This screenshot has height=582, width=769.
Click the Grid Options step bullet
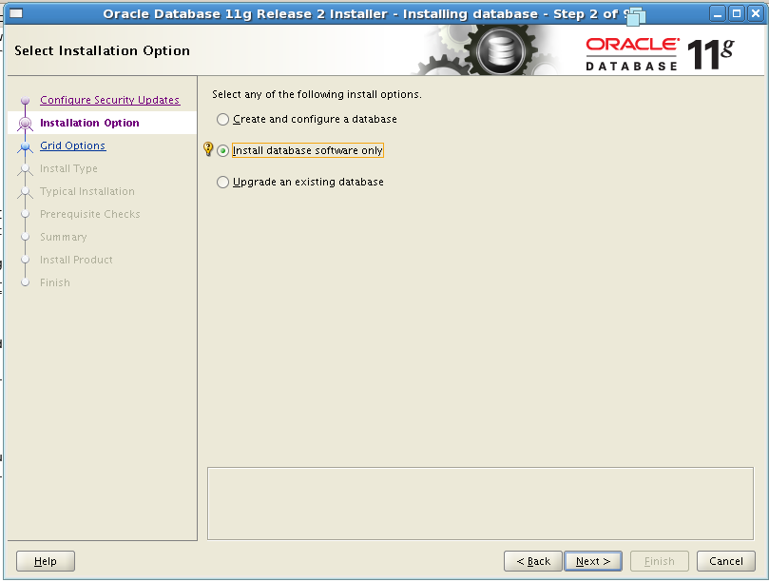(25, 146)
